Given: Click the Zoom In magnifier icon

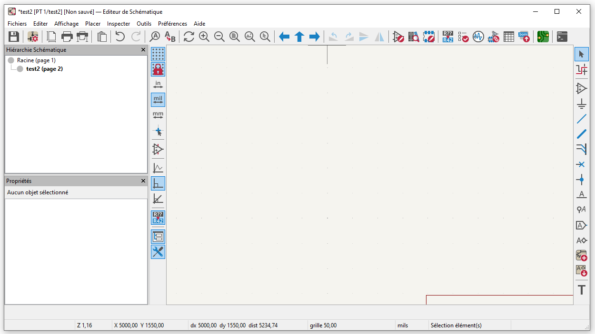Looking at the screenshot, I should [x=204, y=37].
